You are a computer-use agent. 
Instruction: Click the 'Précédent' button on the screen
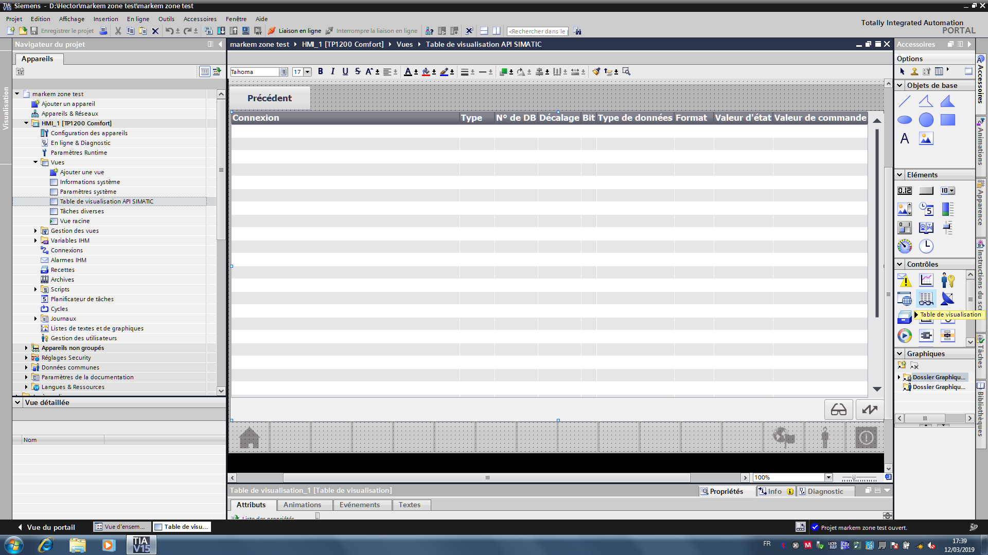269,98
